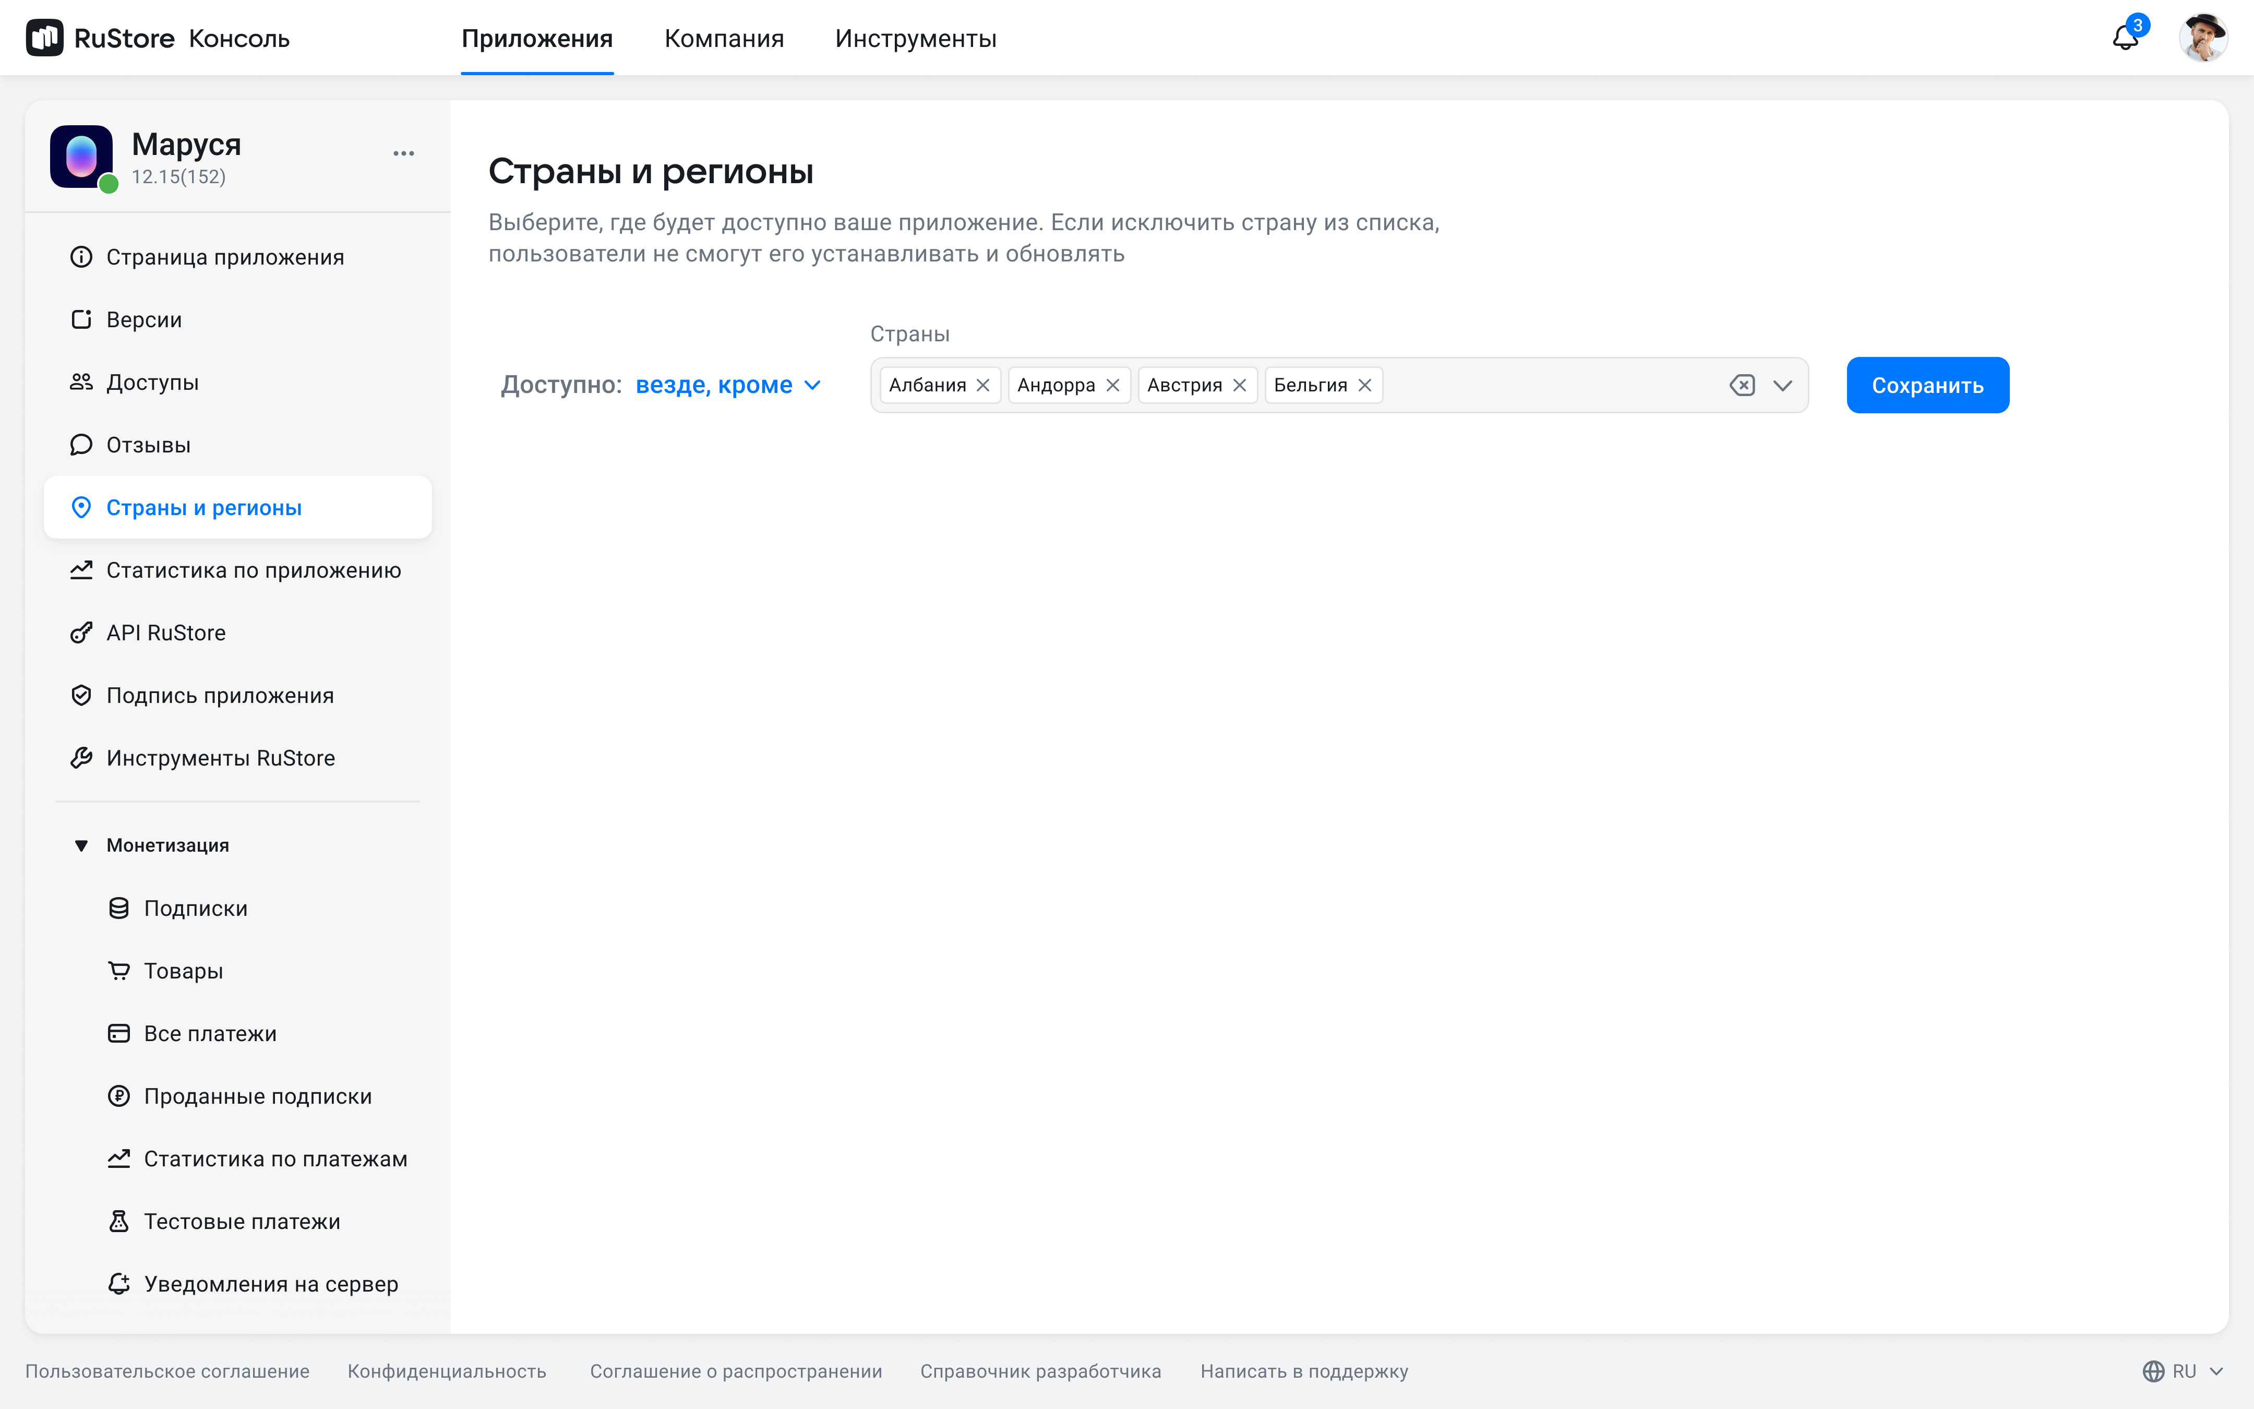Click the app version text 12.15(152)
Image resolution: width=2254 pixels, height=1409 pixels.
pos(179,177)
